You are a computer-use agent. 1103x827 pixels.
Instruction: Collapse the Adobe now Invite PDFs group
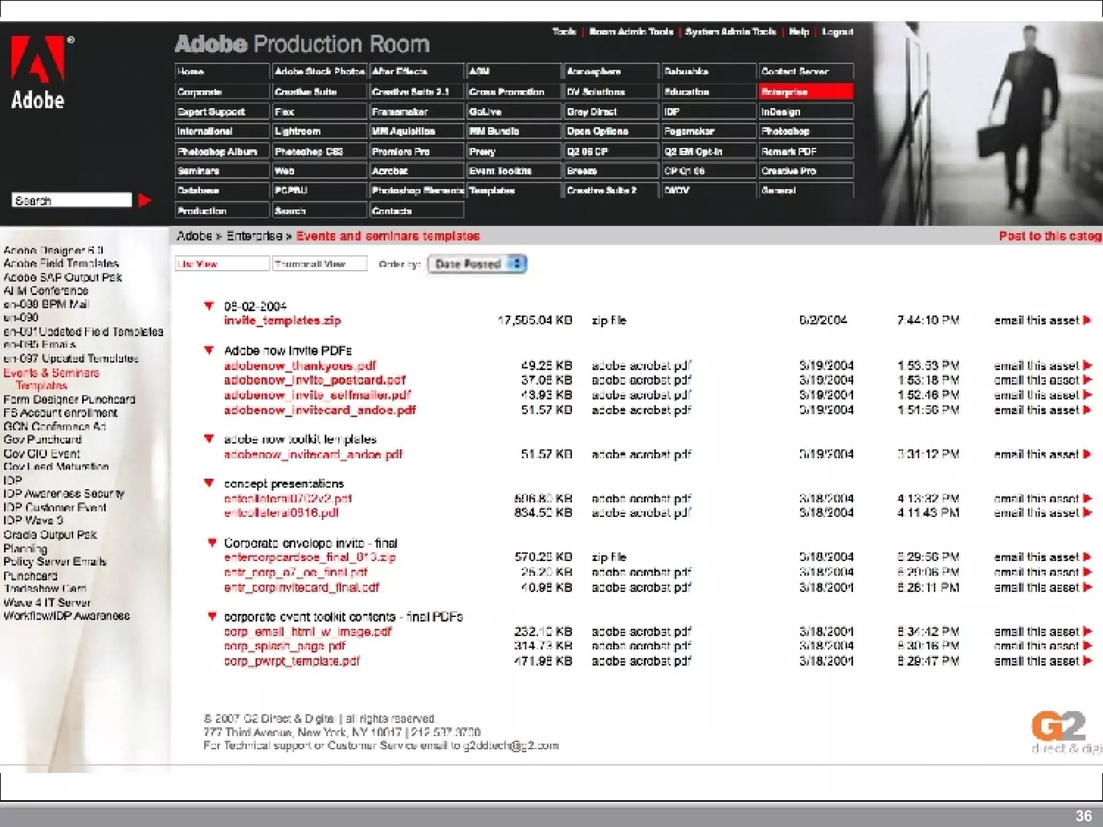click(209, 351)
